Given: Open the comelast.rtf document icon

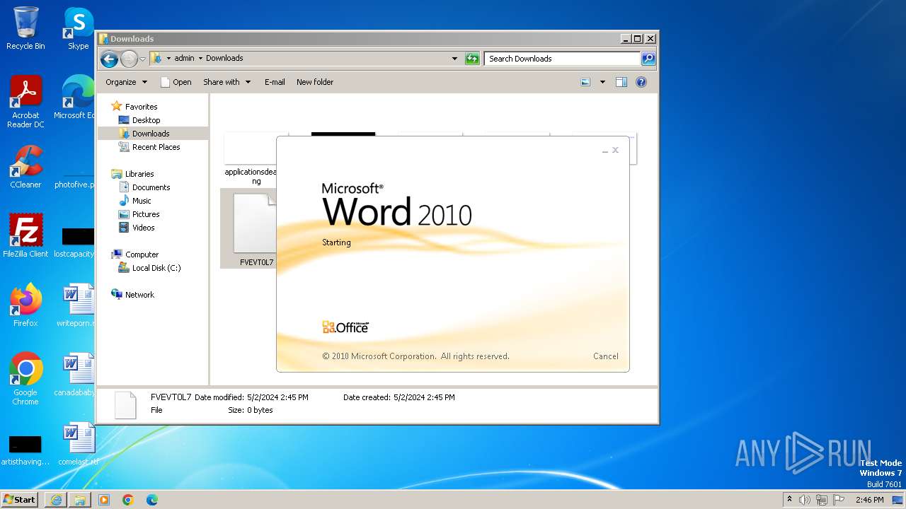Looking at the screenshot, I should click(78, 444).
